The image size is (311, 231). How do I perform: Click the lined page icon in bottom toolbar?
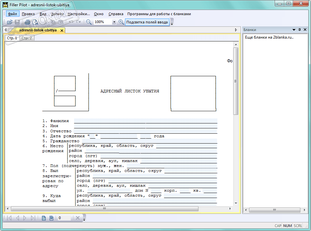pos(51,218)
